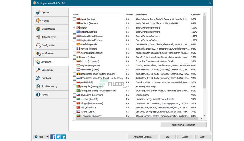Screen dimensions: 244x141
Task: Open the LinkedIn icon link
Action: coord(63,137)
